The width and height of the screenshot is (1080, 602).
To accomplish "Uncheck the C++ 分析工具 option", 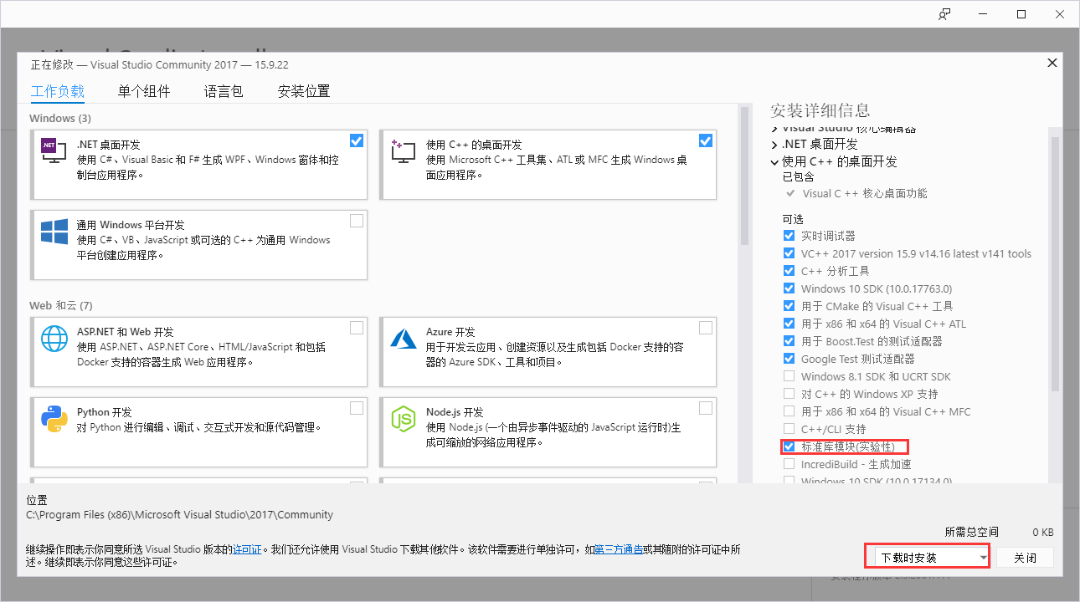I will tap(789, 271).
